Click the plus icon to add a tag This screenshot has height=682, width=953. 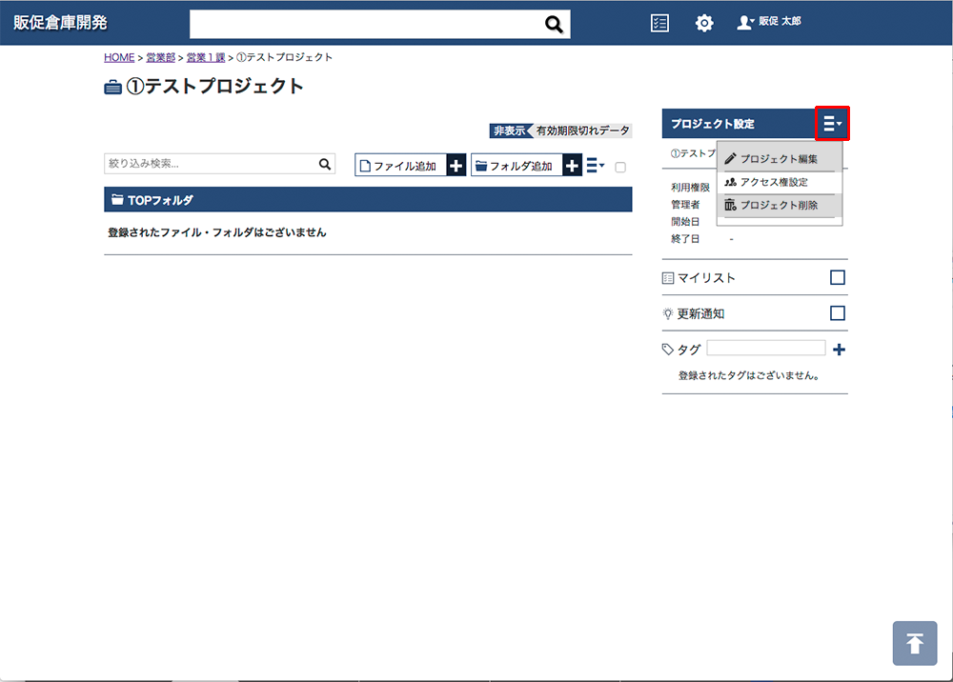(839, 350)
